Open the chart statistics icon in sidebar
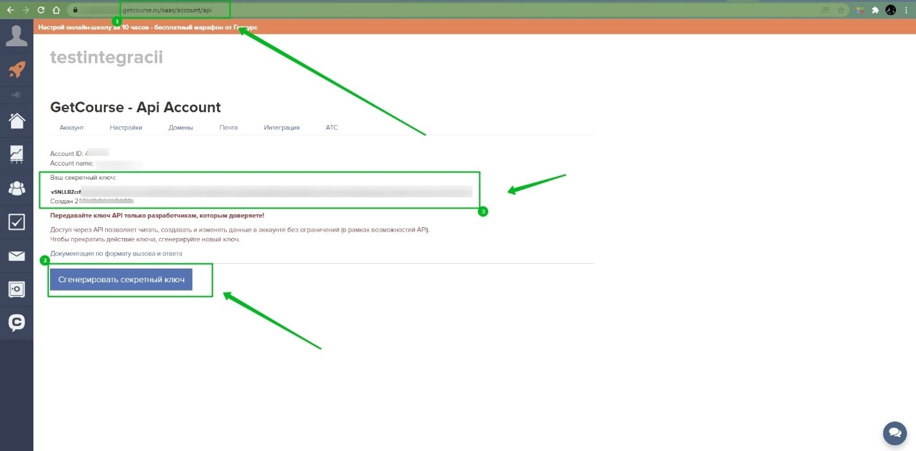 coord(16,154)
